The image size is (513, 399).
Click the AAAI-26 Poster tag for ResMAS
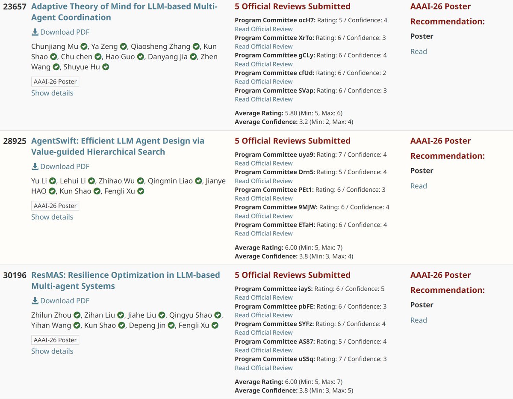tap(55, 339)
